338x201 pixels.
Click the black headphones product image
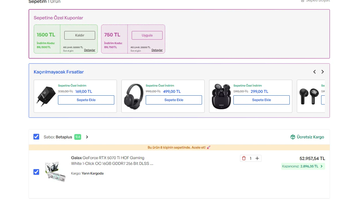click(x=134, y=96)
